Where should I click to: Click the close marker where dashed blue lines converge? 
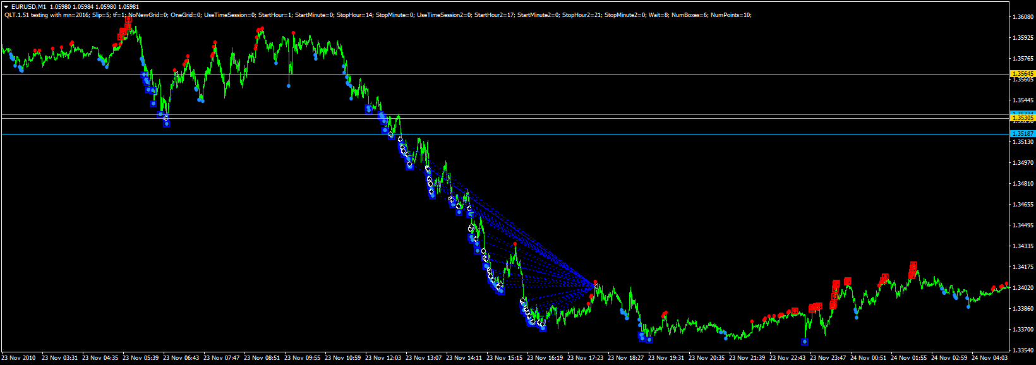pos(596,286)
